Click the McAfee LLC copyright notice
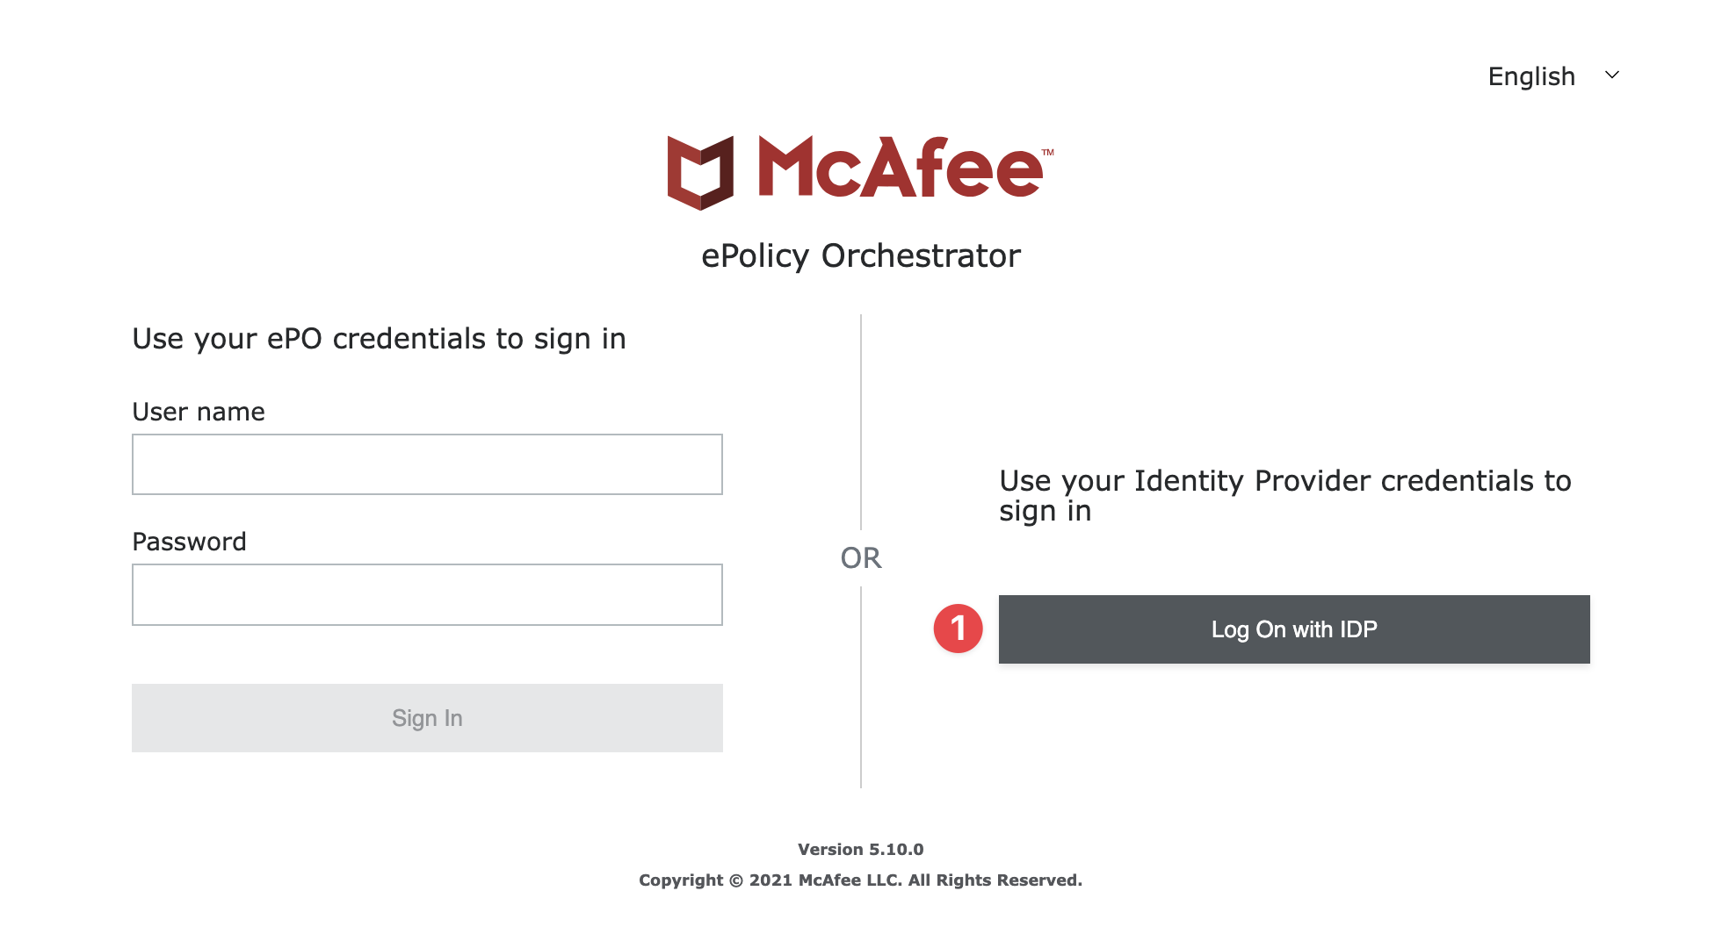Viewport: 1722px width, 934px height. (x=861, y=880)
